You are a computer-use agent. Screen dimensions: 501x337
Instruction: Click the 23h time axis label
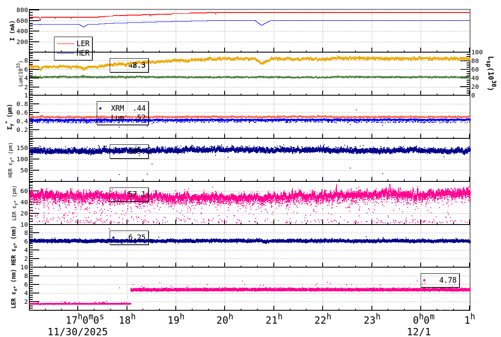tap(372, 319)
